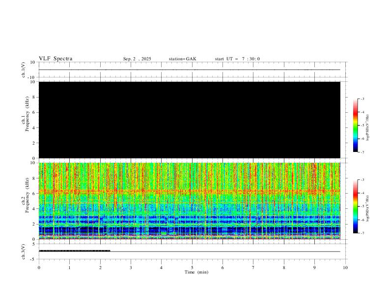This screenshot has width=389, height=300.
Task: Click time axis tick label "9"
Action: tap(314, 268)
